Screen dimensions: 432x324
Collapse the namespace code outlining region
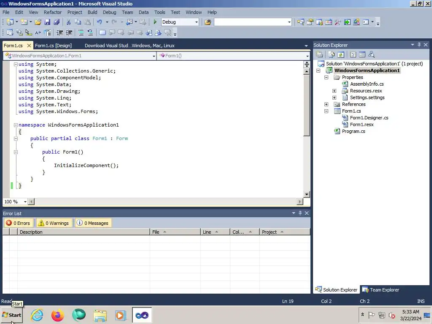pyautogui.click(x=16, y=125)
